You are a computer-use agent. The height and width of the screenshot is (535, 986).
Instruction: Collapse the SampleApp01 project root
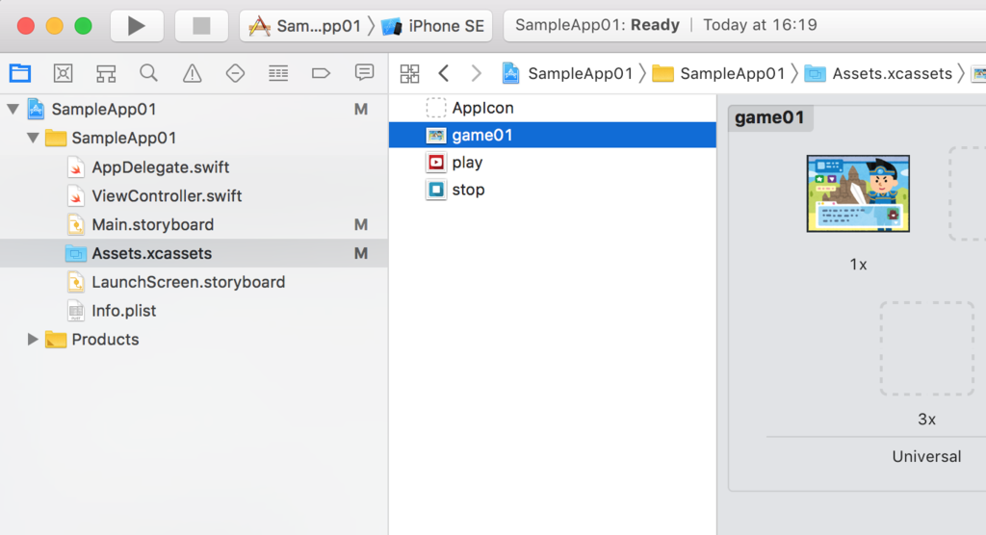pos(13,109)
